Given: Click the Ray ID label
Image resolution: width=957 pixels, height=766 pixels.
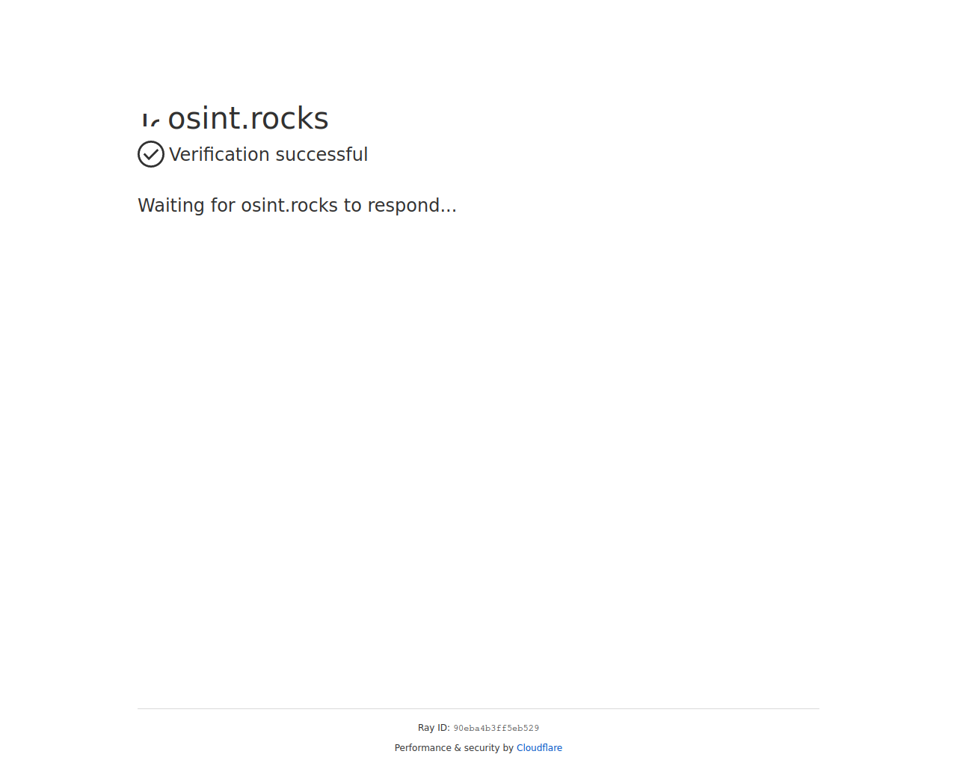Looking at the screenshot, I should [434, 728].
